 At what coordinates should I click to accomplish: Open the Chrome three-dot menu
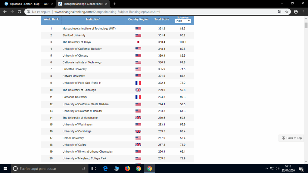pos(303,12)
